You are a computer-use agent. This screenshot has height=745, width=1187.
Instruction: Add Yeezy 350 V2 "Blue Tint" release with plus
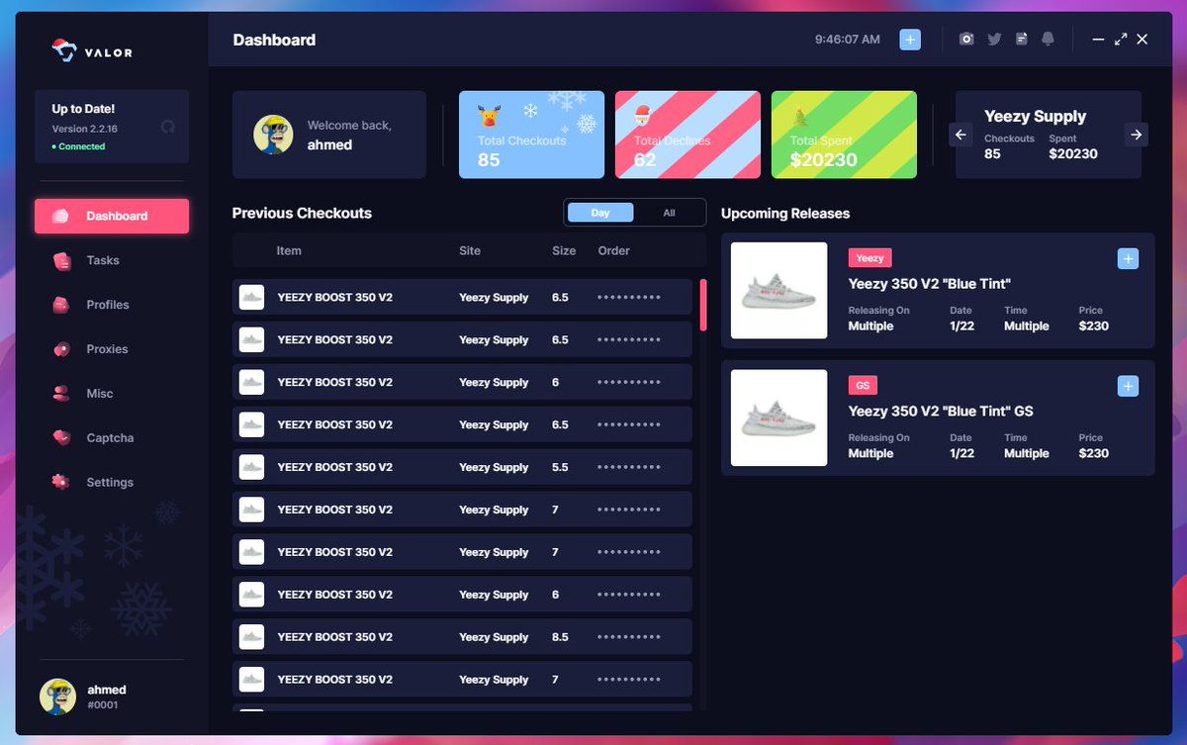tap(1128, 259)
